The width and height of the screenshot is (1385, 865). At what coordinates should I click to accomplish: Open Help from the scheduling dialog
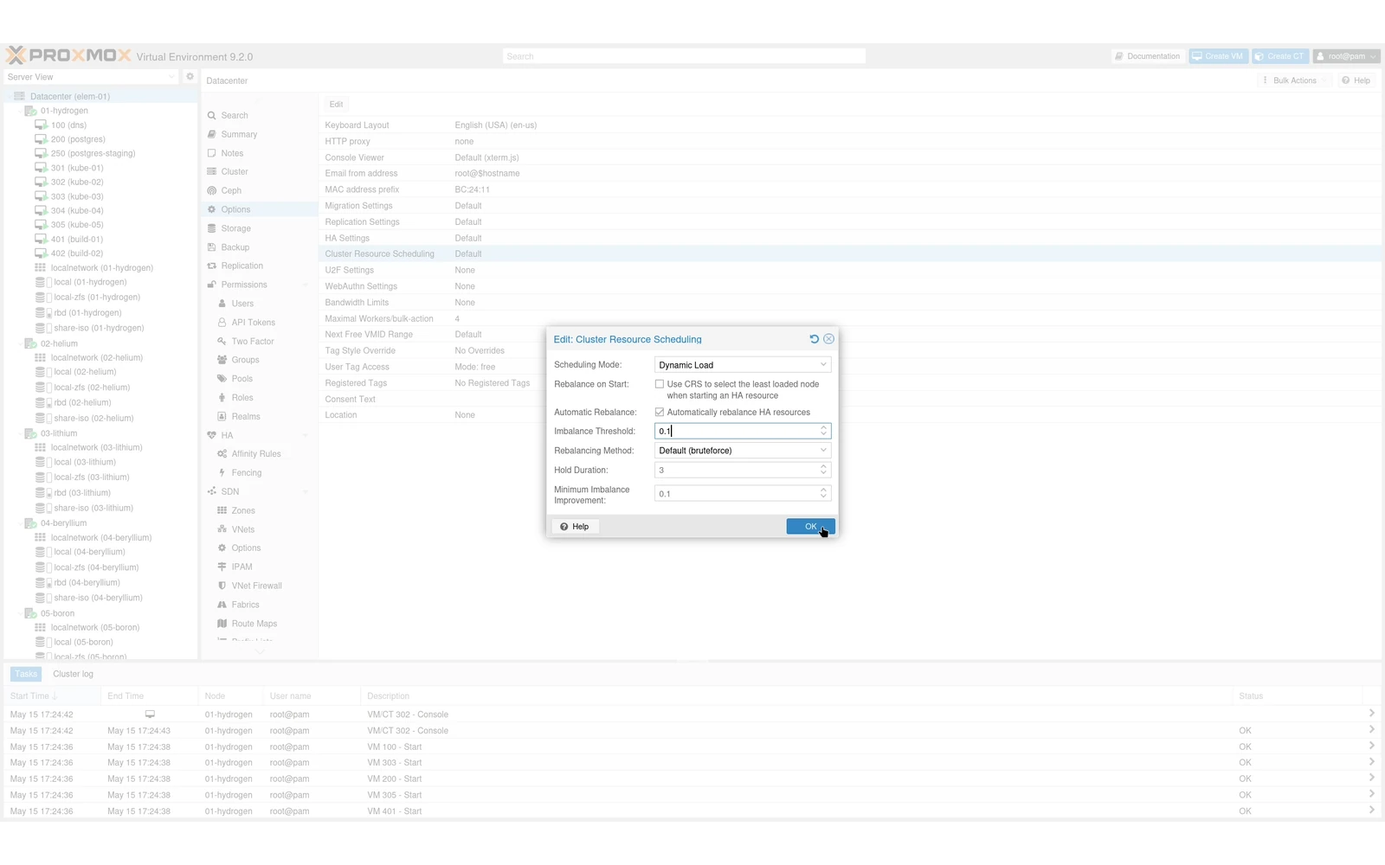point(575,527)
